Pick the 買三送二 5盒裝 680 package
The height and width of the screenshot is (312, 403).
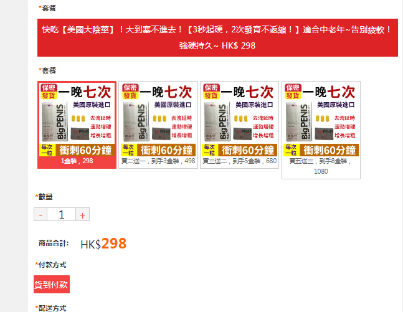(x=240, y=125)
